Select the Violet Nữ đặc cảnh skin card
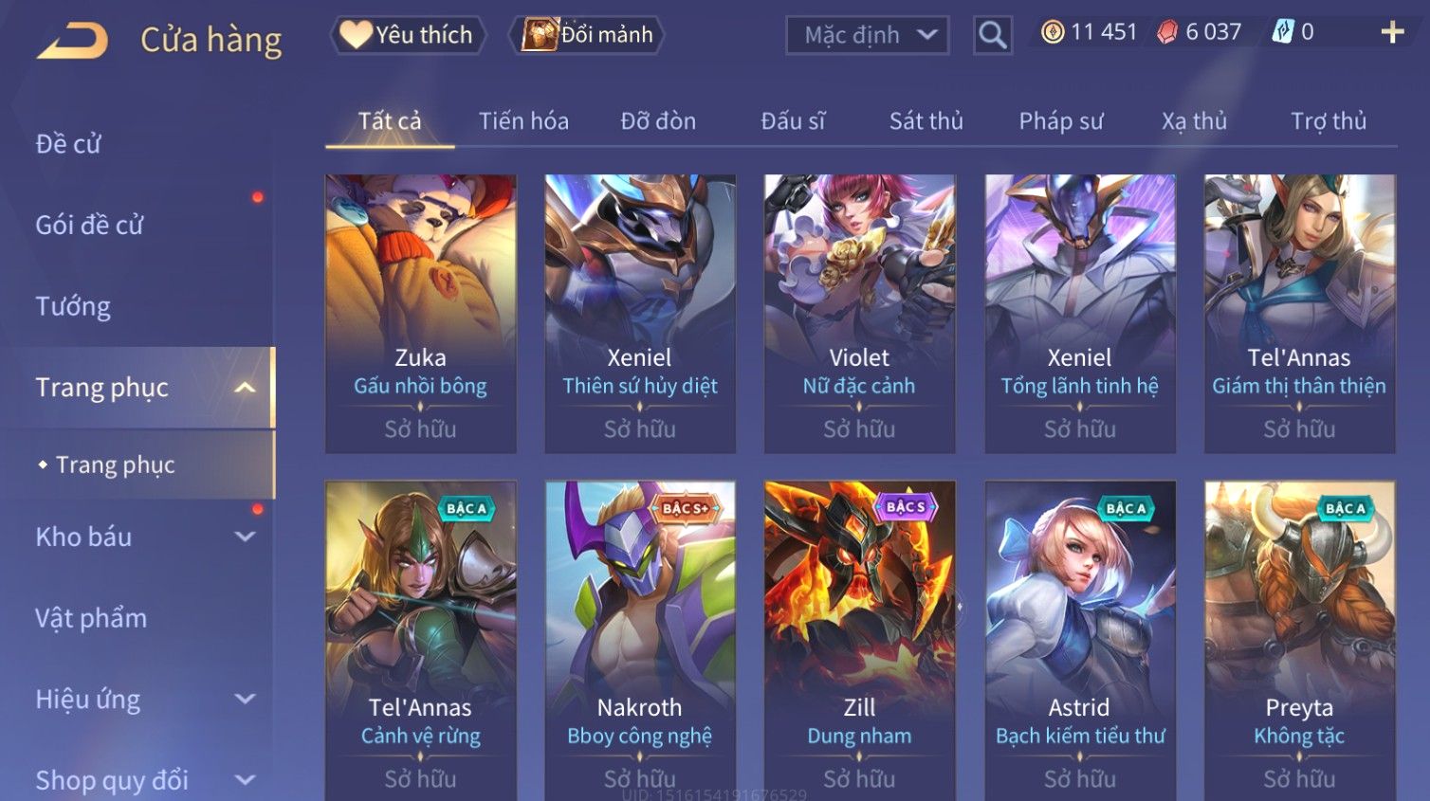 coord(859,314)
